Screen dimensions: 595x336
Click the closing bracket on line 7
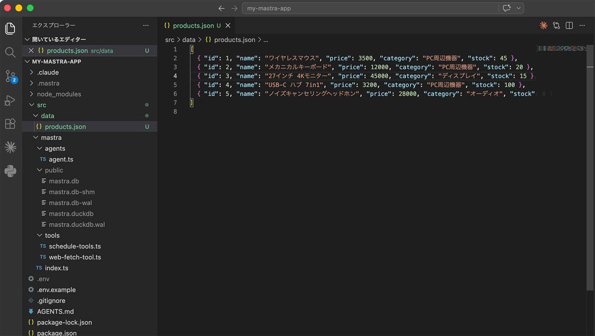click(x=192, y=102)
